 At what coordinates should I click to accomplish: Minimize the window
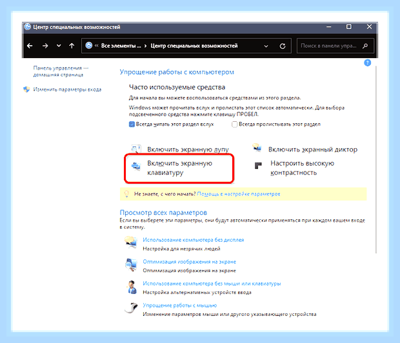329,27
